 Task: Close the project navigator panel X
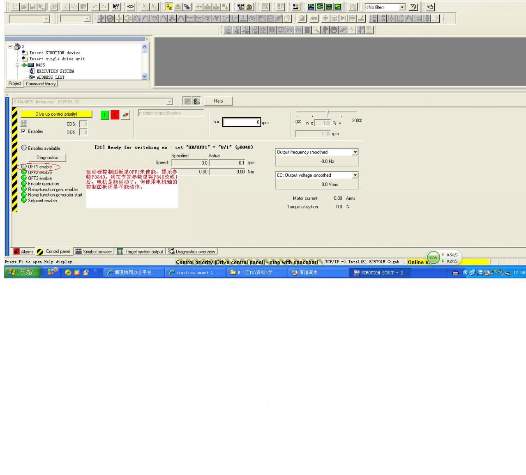point(147,39)
